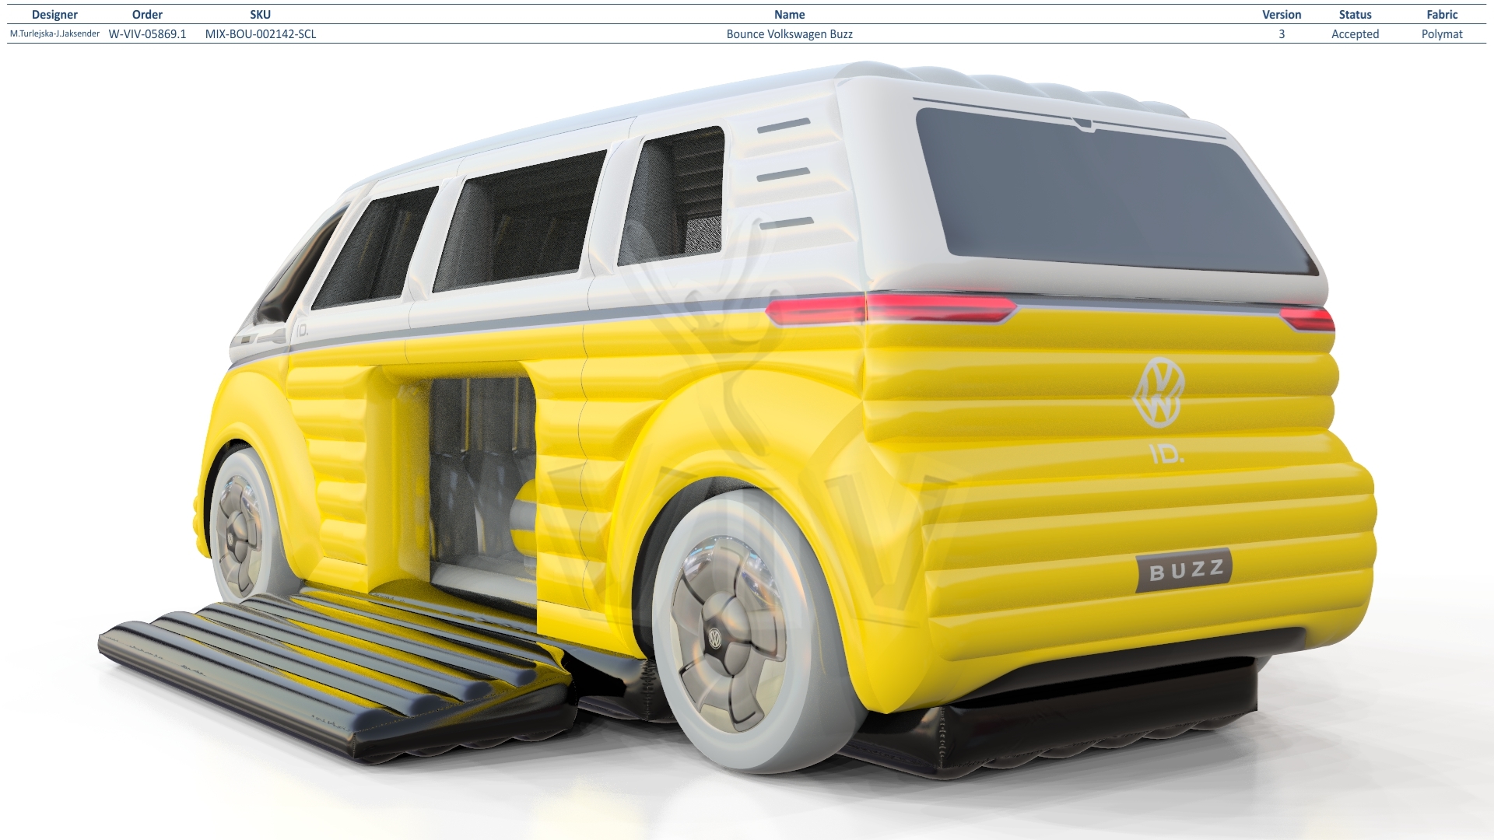
Task: Click the rear ID. lettering
Action: (x=1166, y=454)
